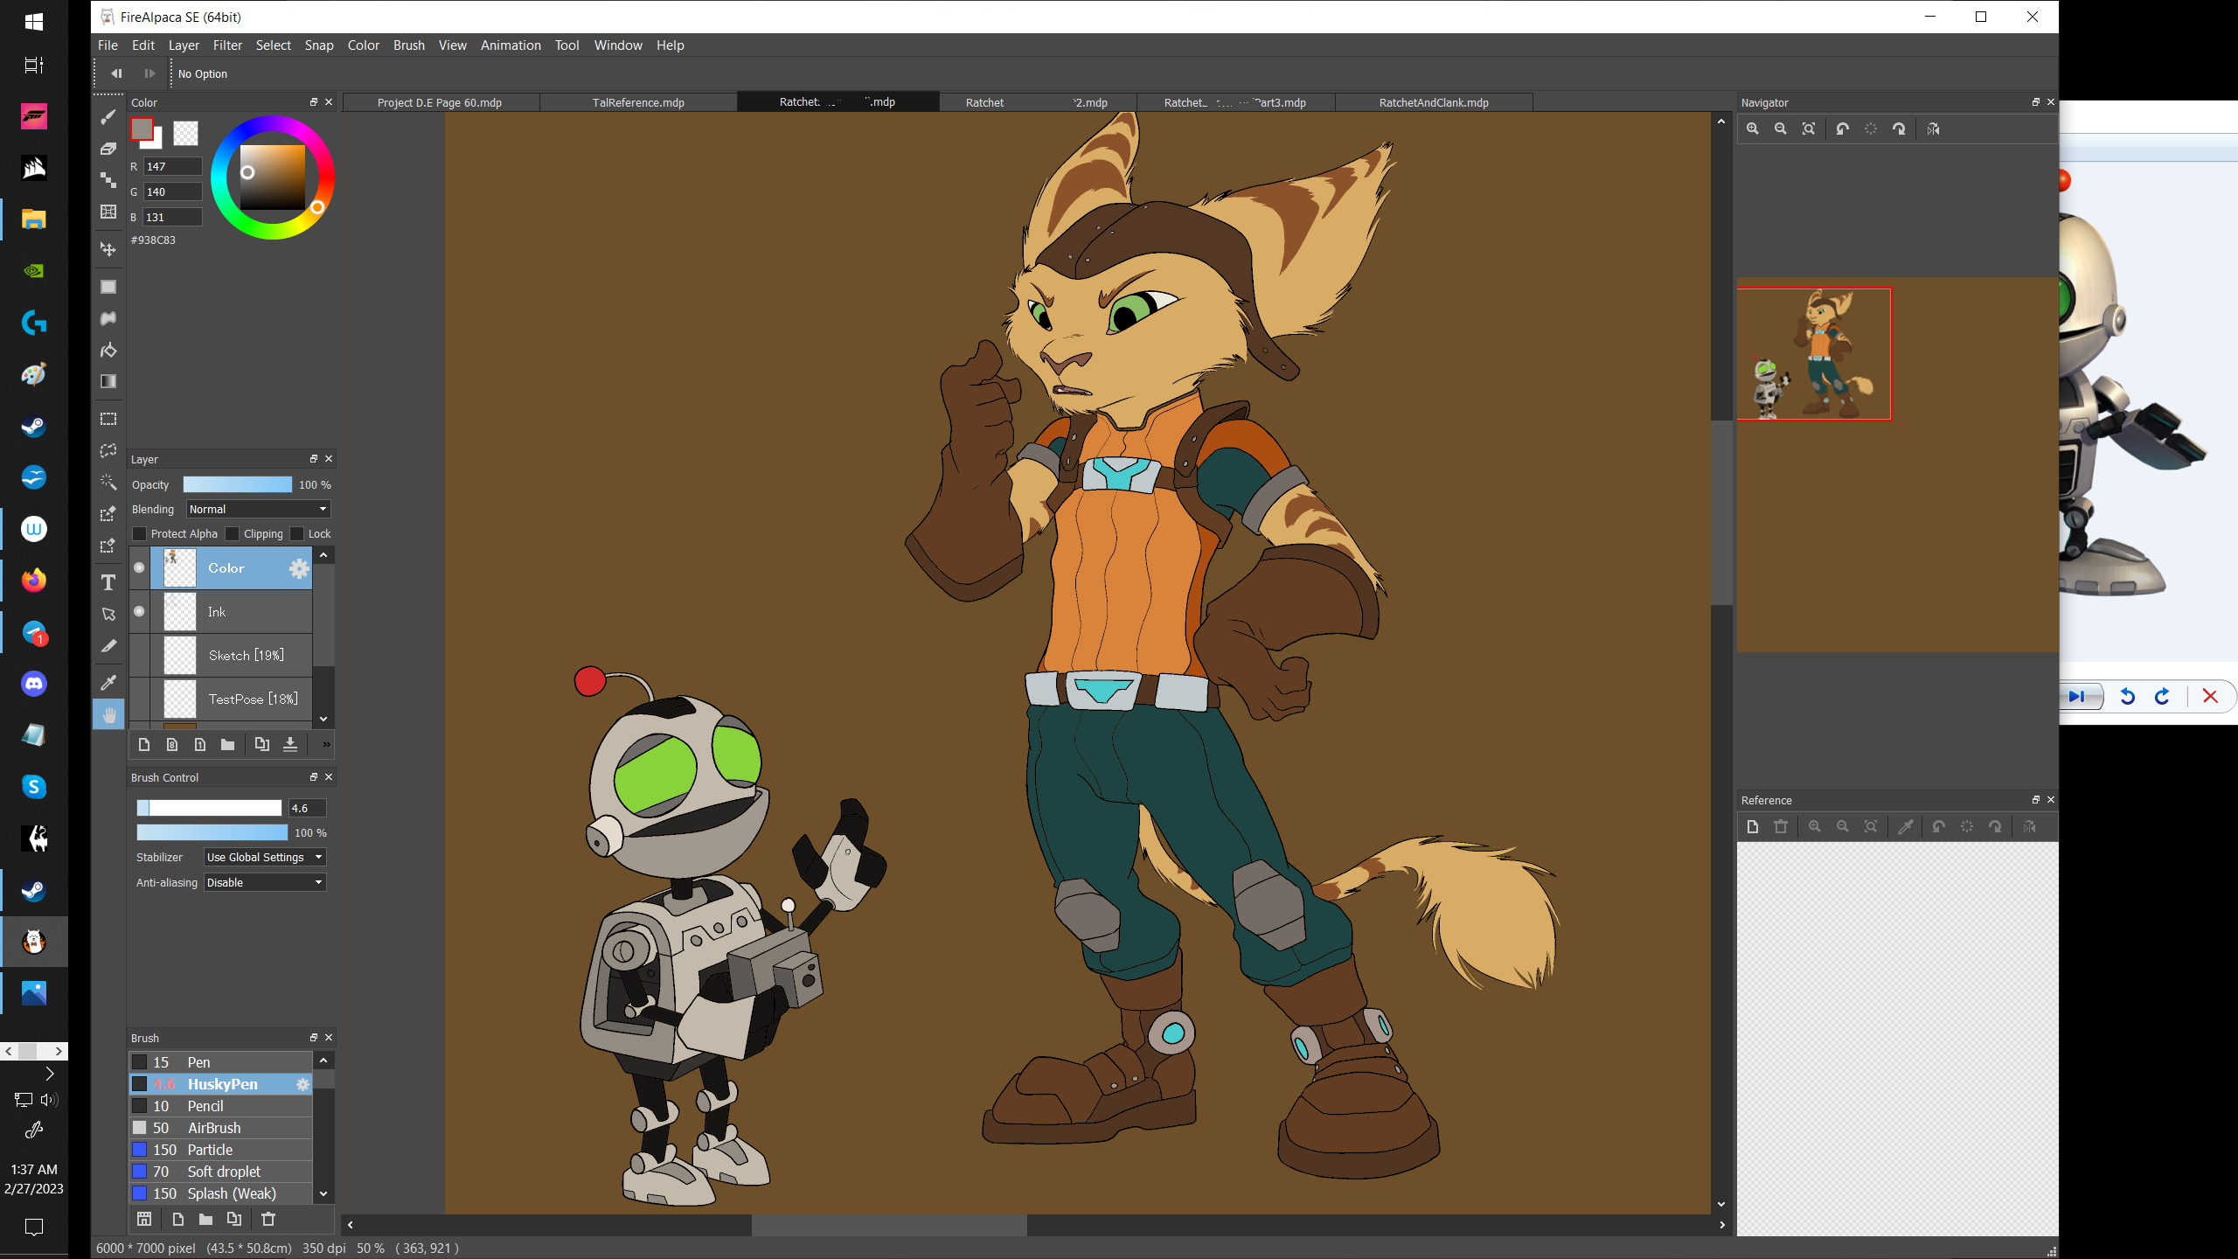
Task: Duplicate the current layer
Action: 261,744
